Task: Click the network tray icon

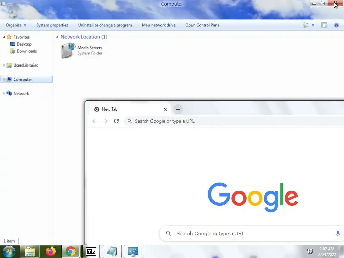Action: 310,251
